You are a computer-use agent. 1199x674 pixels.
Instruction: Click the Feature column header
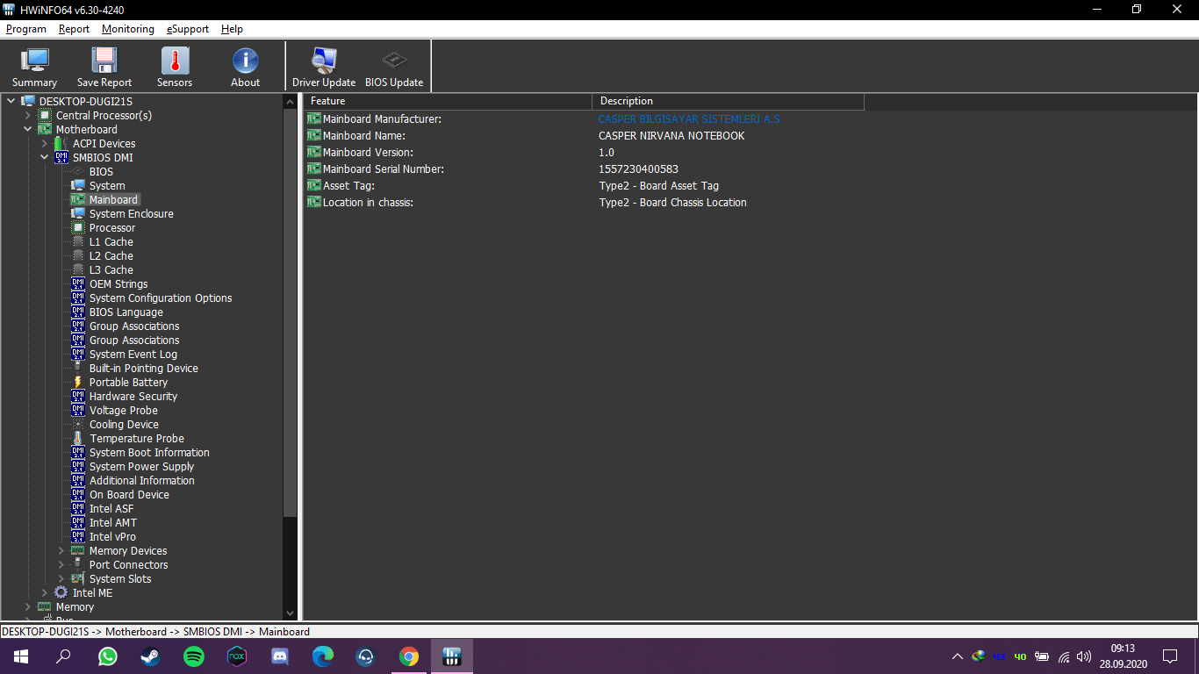point(448,101)
